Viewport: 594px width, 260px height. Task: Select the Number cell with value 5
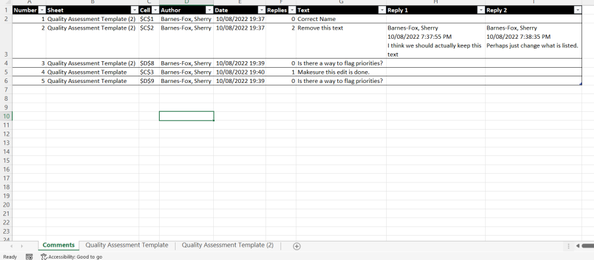coord(29,81)
